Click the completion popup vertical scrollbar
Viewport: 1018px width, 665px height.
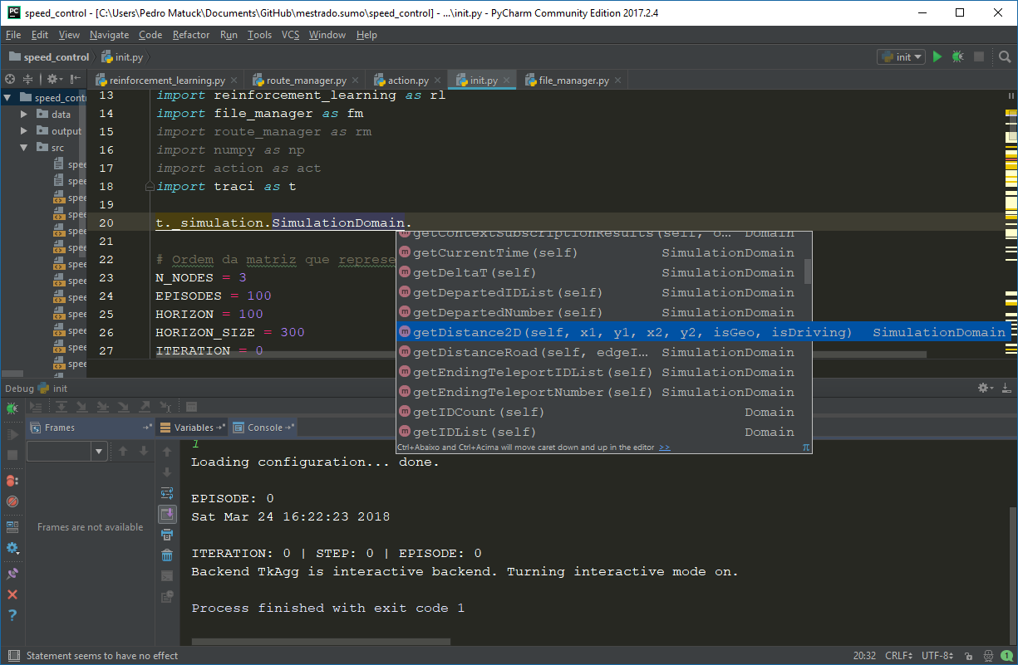coord(807,271)
